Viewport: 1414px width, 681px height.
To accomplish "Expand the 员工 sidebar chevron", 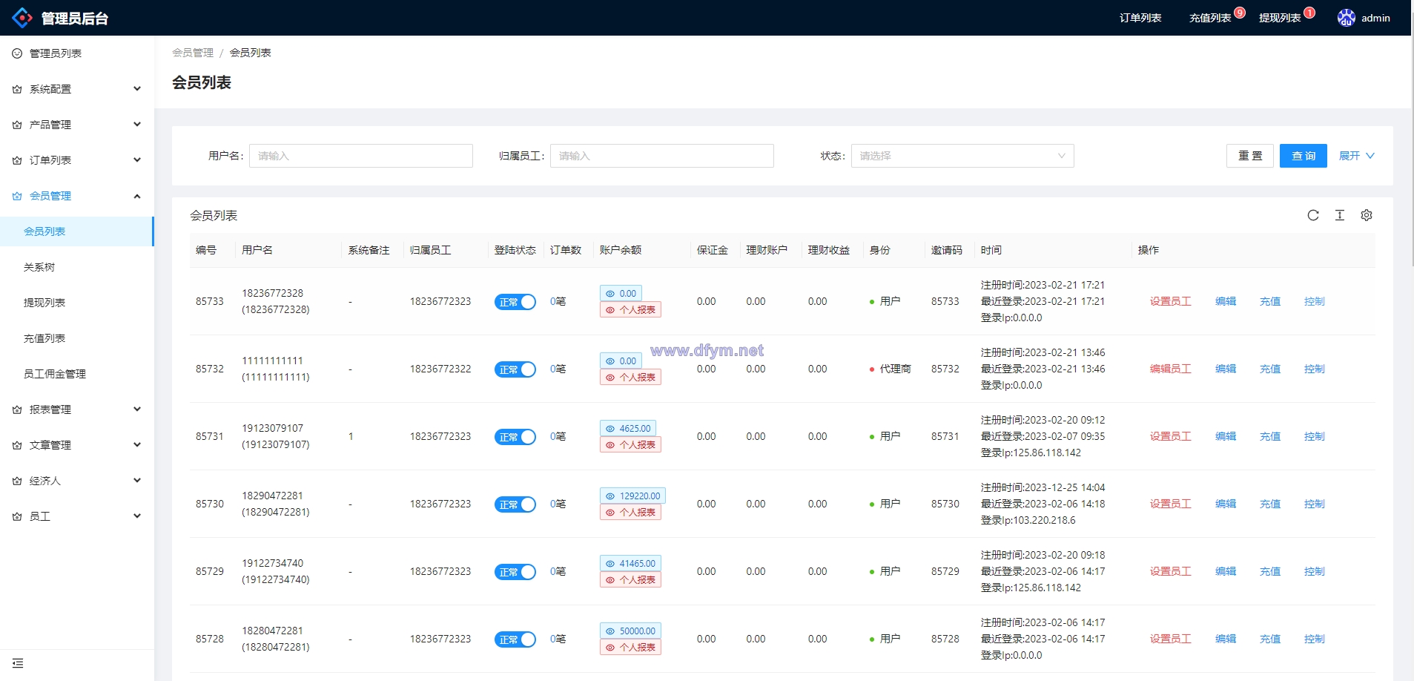I will coord(137,516).
